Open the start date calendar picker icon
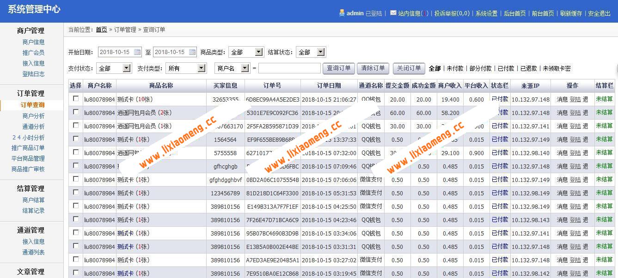618x278 pixels. point(137,52)
